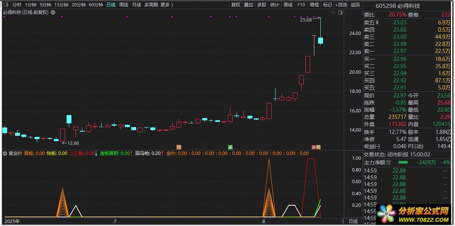Open the 统计 statistics tool
The height and width of the screenshot is (226, 455).
(275, 5)
